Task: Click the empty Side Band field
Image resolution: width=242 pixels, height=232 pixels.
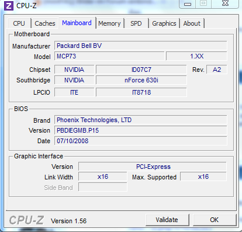Action: pos(103,187)
